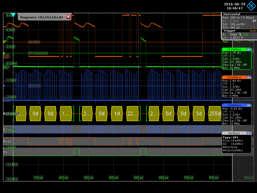Click the 6.42 V vertical scale label
Viewport: 257px width, 193px height.
pyautogui.click(x=11, y=15)
